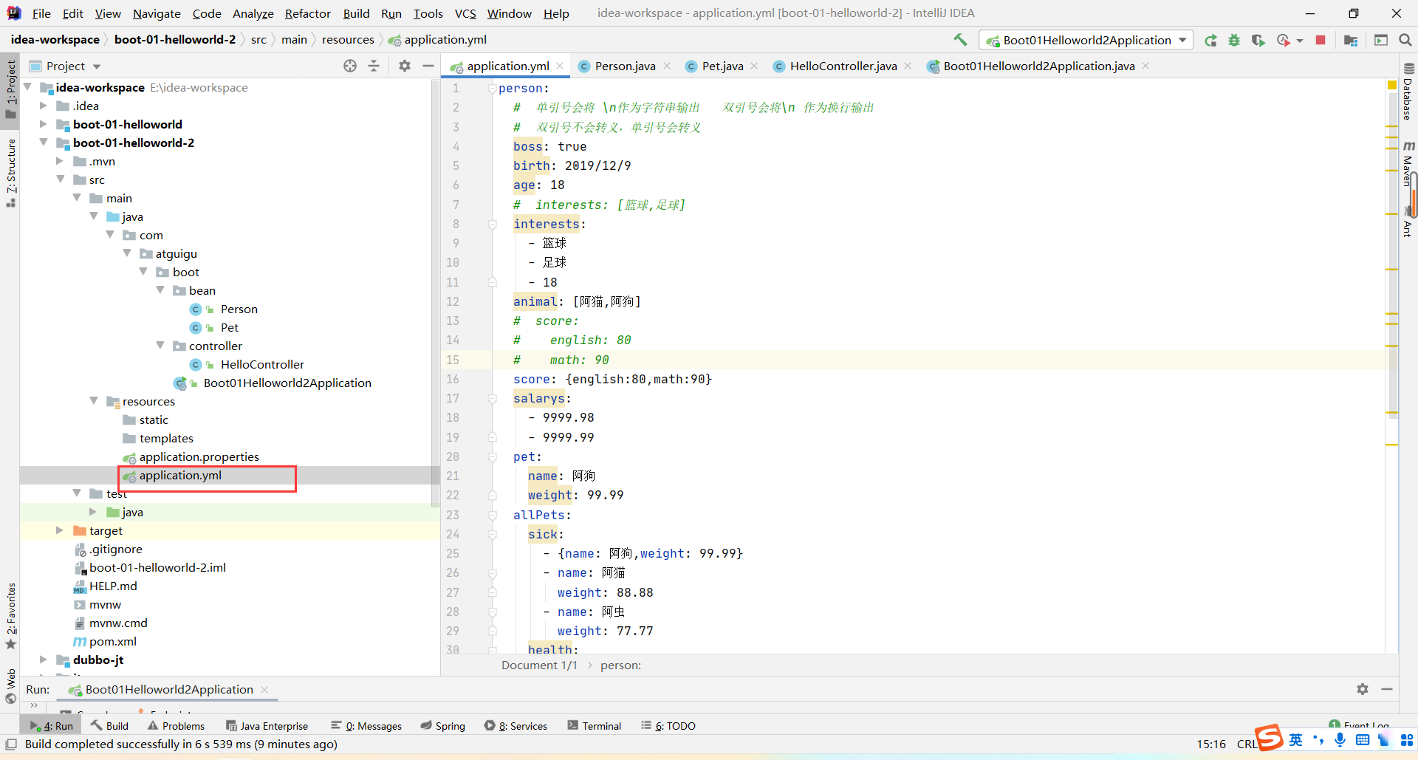The image size is (1418, 760).
Task: Switch to the HelloController.java editor tab
Action: click(843, 66)
